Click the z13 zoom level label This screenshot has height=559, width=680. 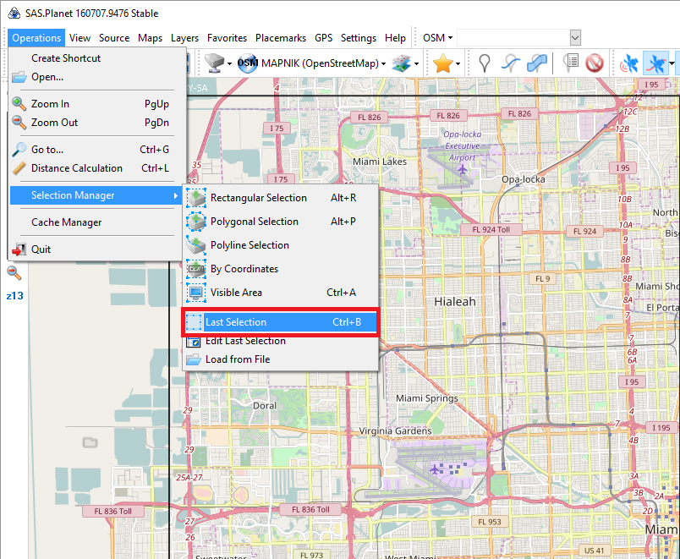point(14,296)
